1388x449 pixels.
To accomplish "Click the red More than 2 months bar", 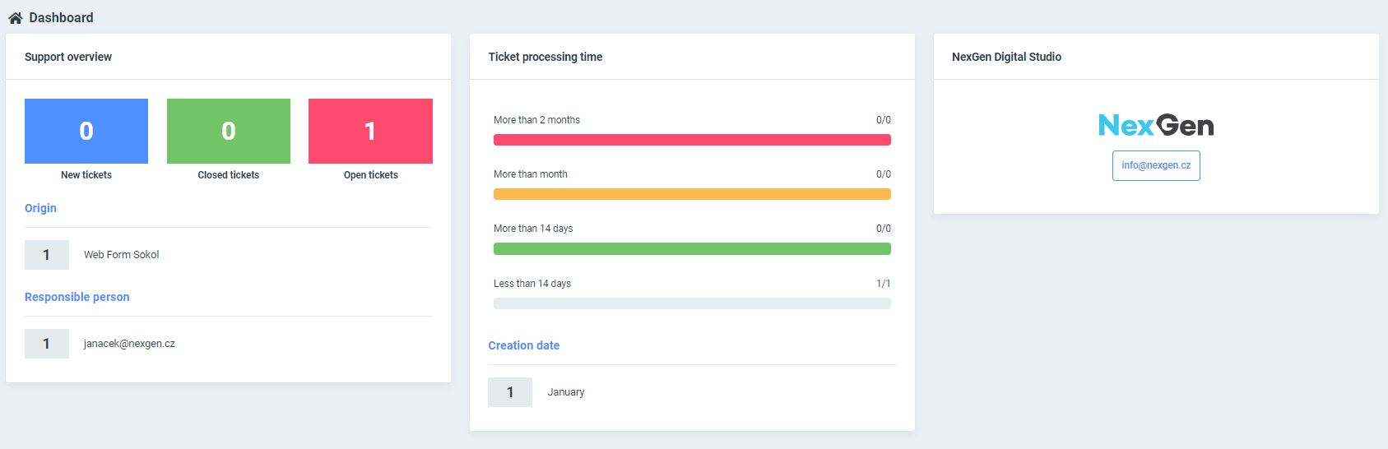I will pos(692,140).
